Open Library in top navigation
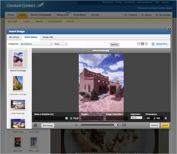 (147, 15)
